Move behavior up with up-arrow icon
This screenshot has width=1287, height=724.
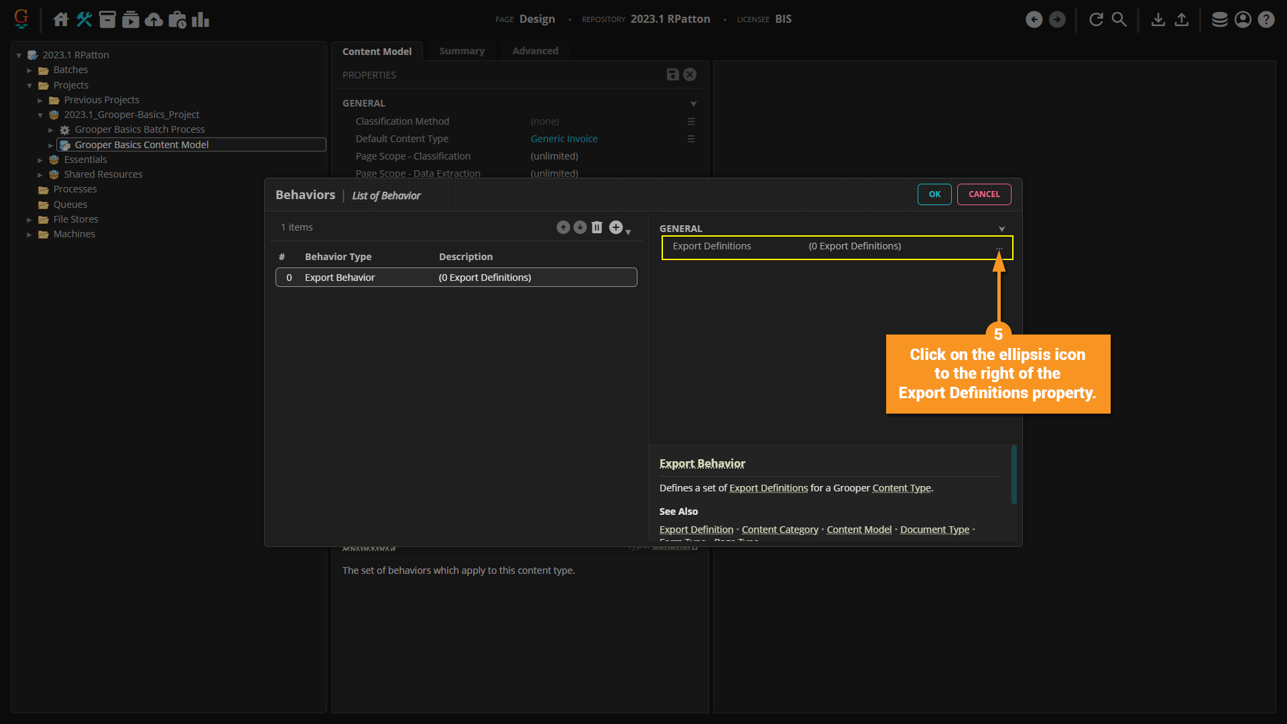tap(563, 227)
